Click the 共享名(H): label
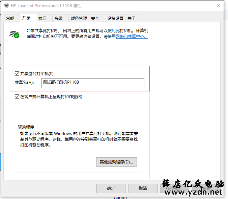This screenshot has height=199, width=228. point(24,83)
